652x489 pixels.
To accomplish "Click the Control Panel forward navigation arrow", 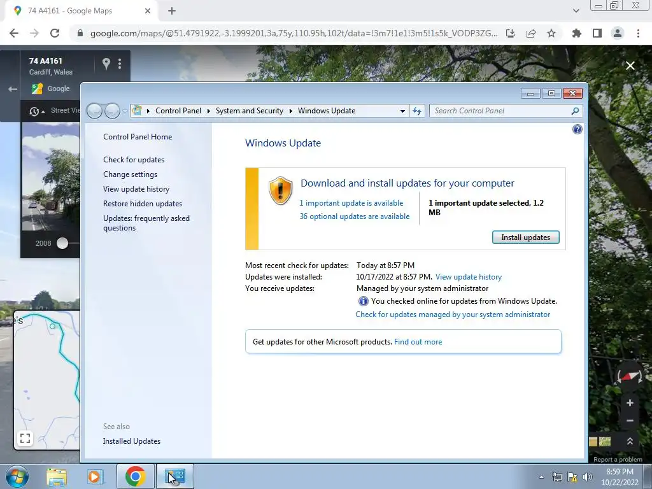I will point(112,111).
